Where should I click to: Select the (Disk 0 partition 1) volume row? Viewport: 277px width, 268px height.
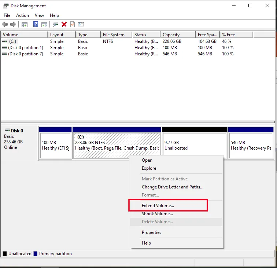[26, 48]
